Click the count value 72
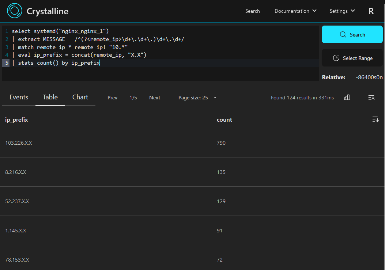 [219, 260]
